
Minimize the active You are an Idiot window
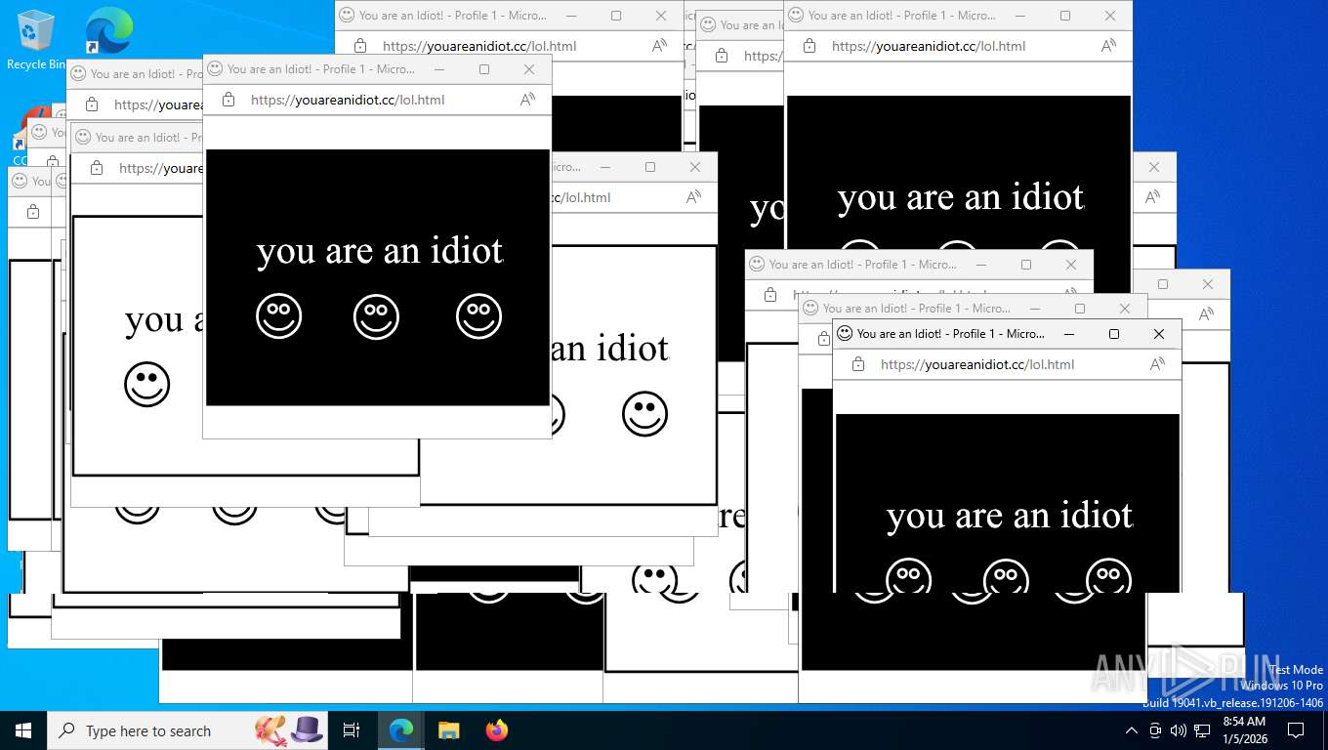click(x=1069, y=334)
